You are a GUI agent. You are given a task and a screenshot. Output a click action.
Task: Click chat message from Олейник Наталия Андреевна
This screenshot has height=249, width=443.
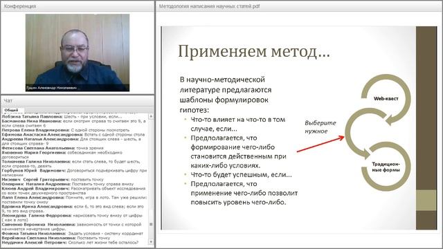[68, 184]
